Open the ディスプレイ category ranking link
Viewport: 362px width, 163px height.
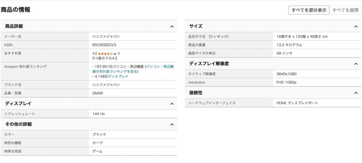point(118,76)
